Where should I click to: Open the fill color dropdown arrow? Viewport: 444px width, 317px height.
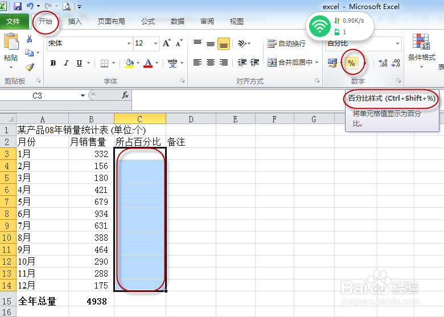pos(138,63)
